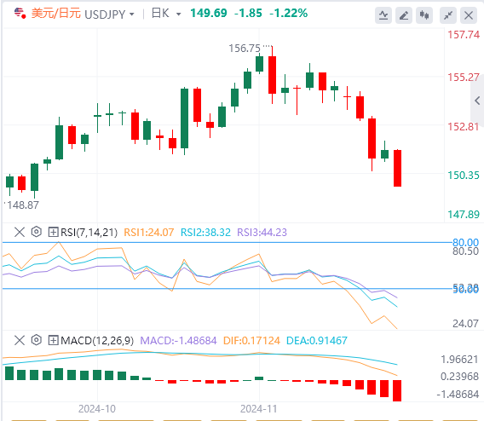
Task: Select the 2024-10 date axis label
Action: tap(97, 409)
